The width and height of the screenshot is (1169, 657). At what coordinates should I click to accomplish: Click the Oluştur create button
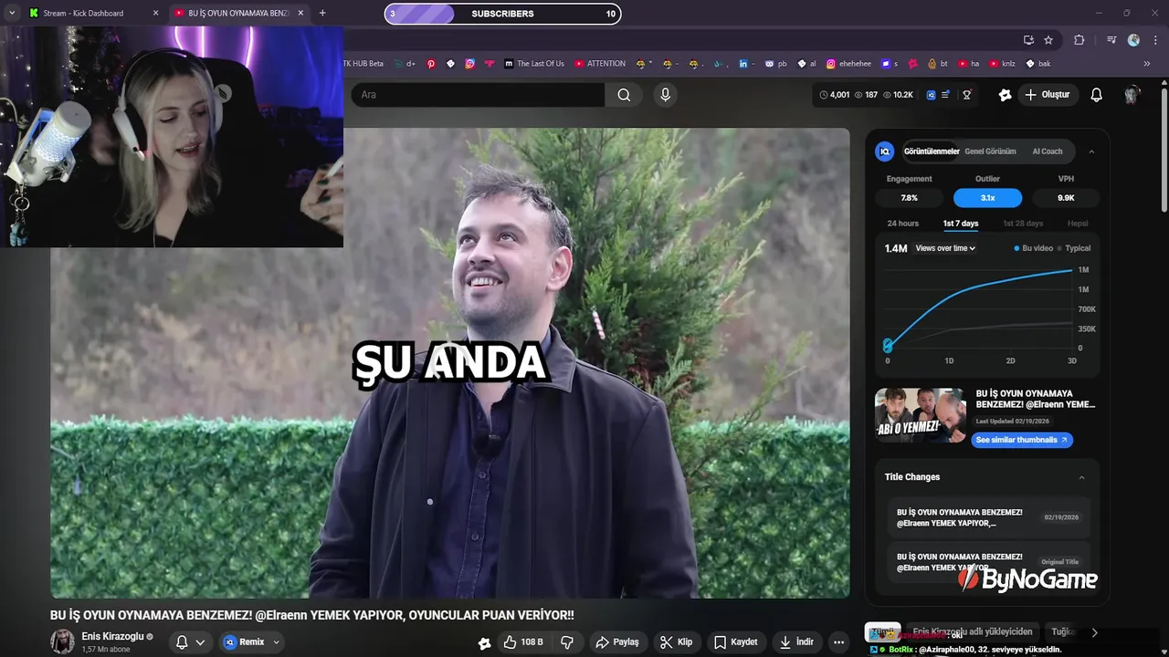[x=1047, y=95]
